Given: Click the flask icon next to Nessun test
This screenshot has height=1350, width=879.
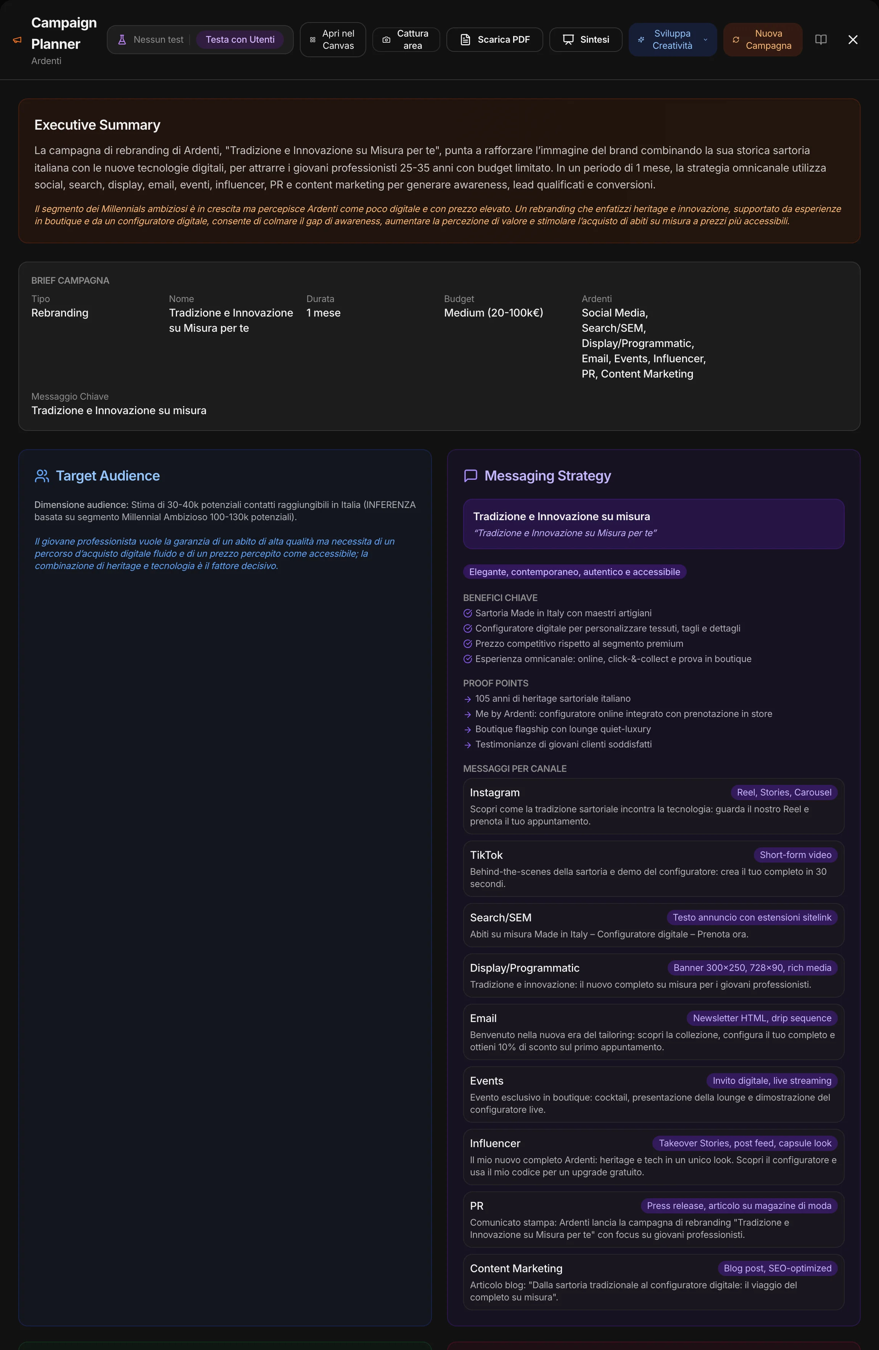Looking at the screenshot, I should click(122, 40).
